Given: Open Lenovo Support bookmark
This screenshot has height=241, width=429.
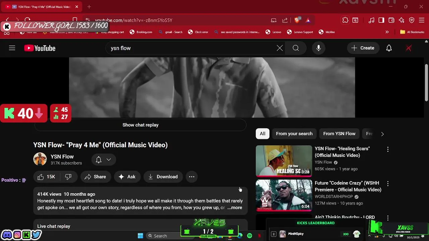Looking at the screenshot, I should (x=300, y=32).
